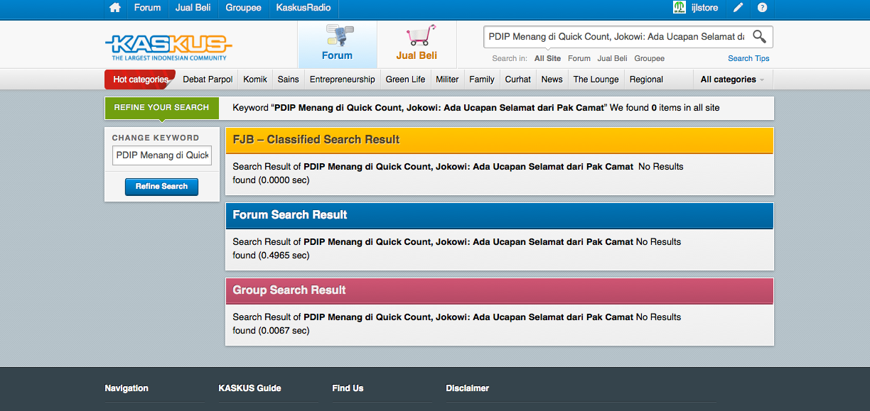Focus the main search input field
This screenshot has height=411, width=870.
pos(616,36)
